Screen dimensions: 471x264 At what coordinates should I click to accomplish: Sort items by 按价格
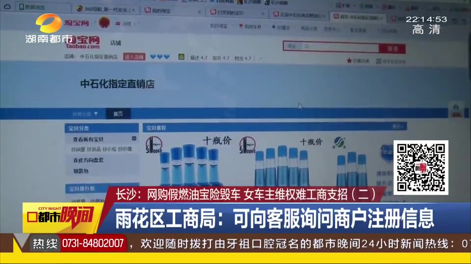(109, 149)
